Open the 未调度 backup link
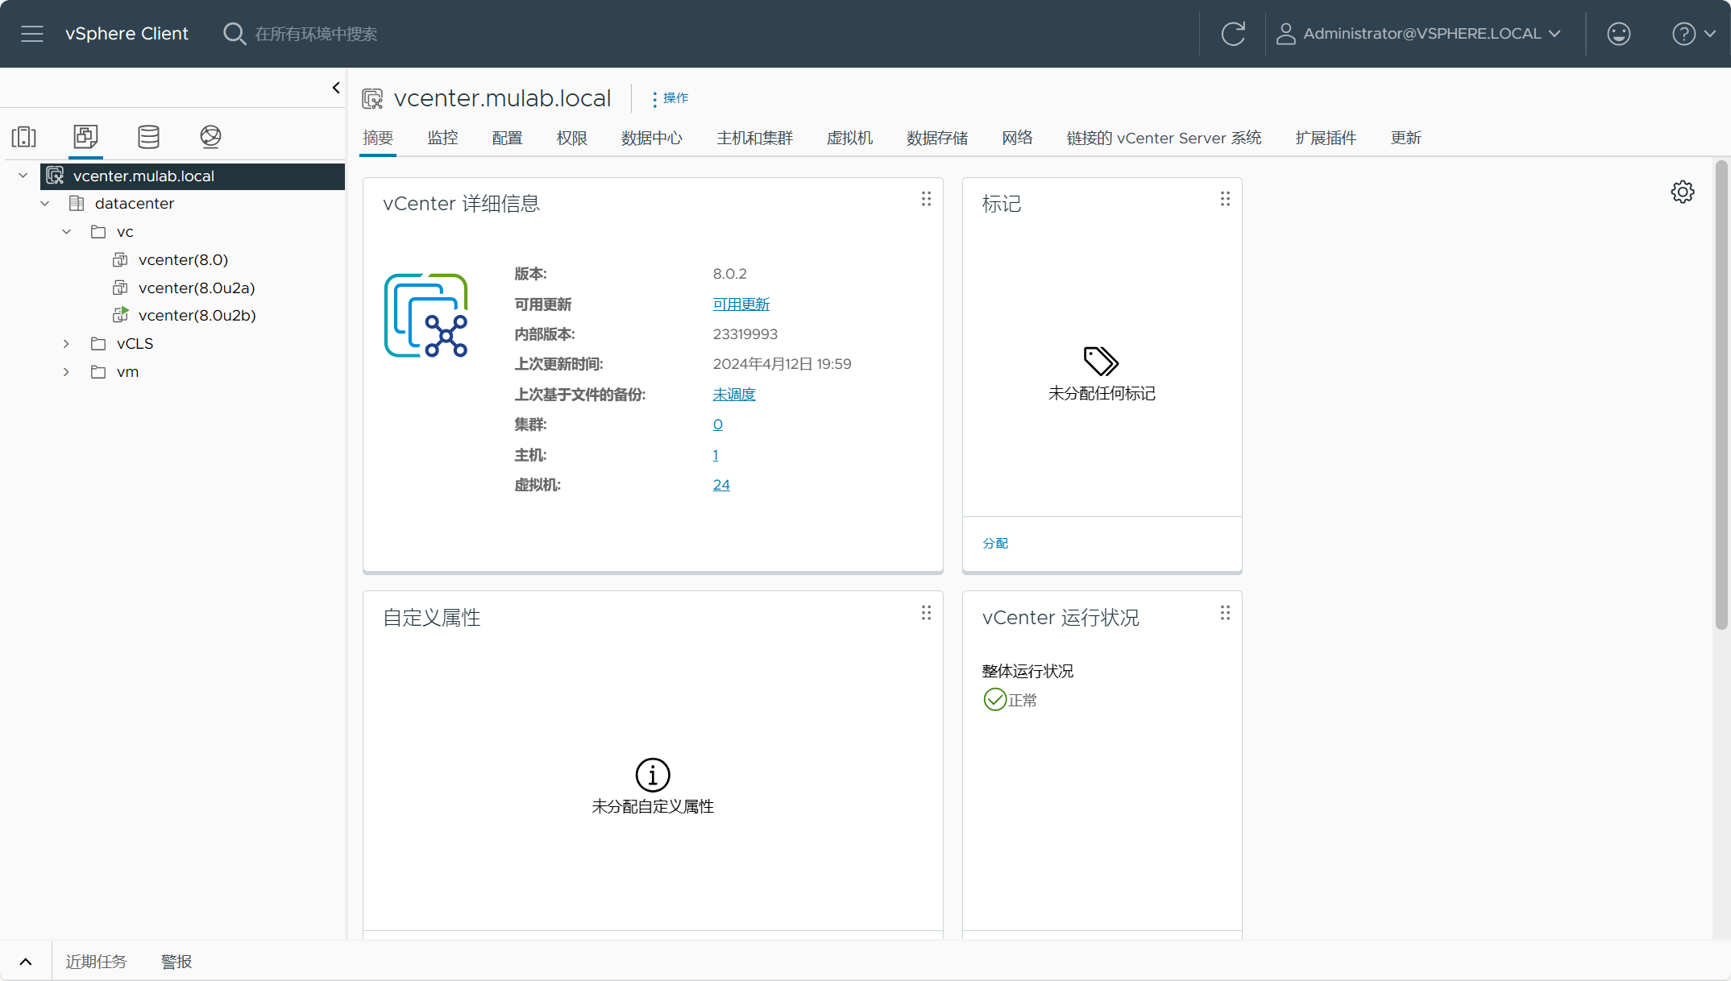 [x=734, y=395]
